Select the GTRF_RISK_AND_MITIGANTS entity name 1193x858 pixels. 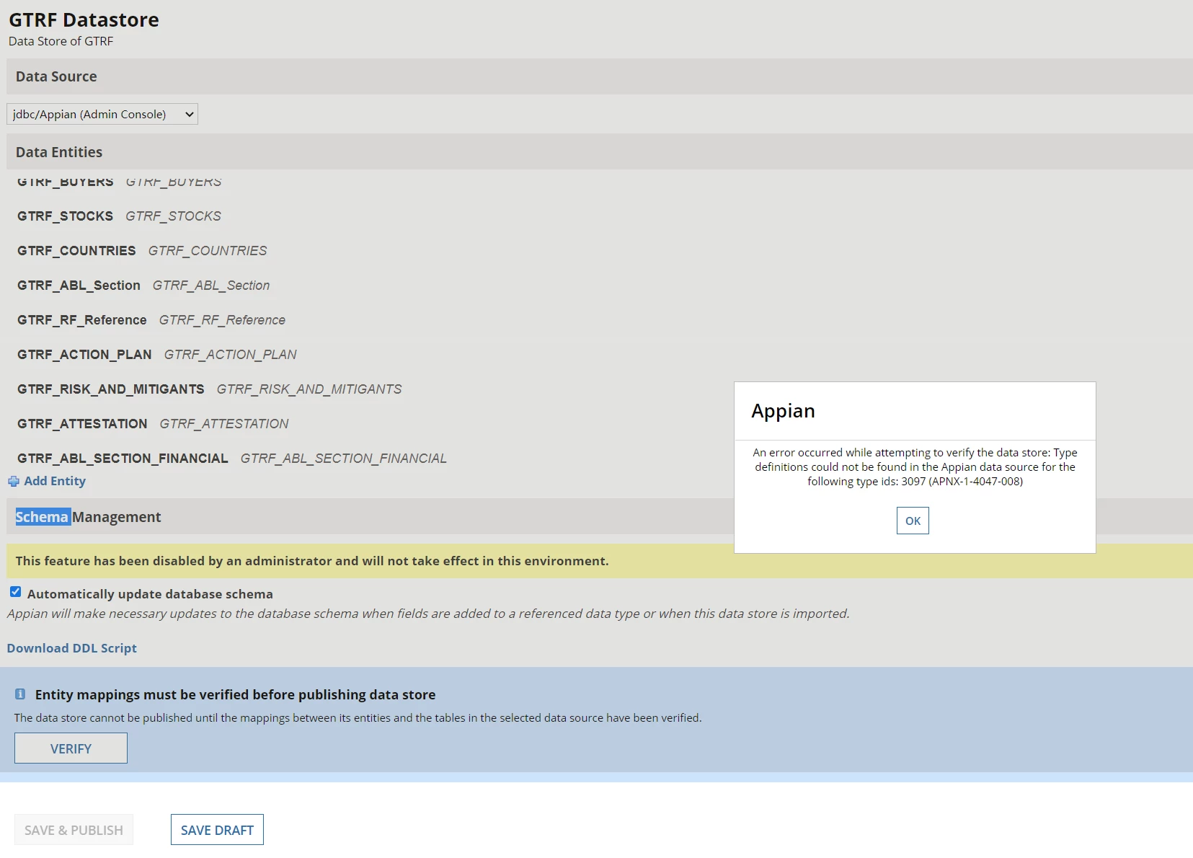coord(111,389)
